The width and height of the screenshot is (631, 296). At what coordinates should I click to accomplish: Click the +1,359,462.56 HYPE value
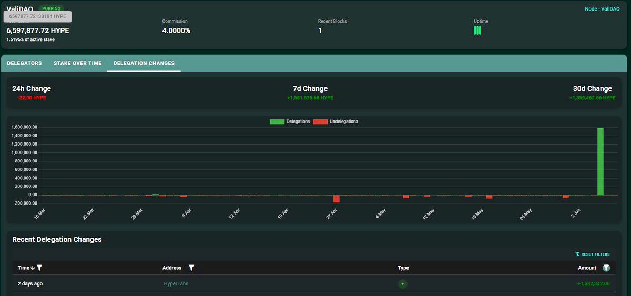pos(592,98)
